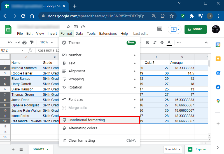The width and height of the screenshot is (224, 154).
Task: Click the Sheet1 tab
Action: tap(40, 149)
